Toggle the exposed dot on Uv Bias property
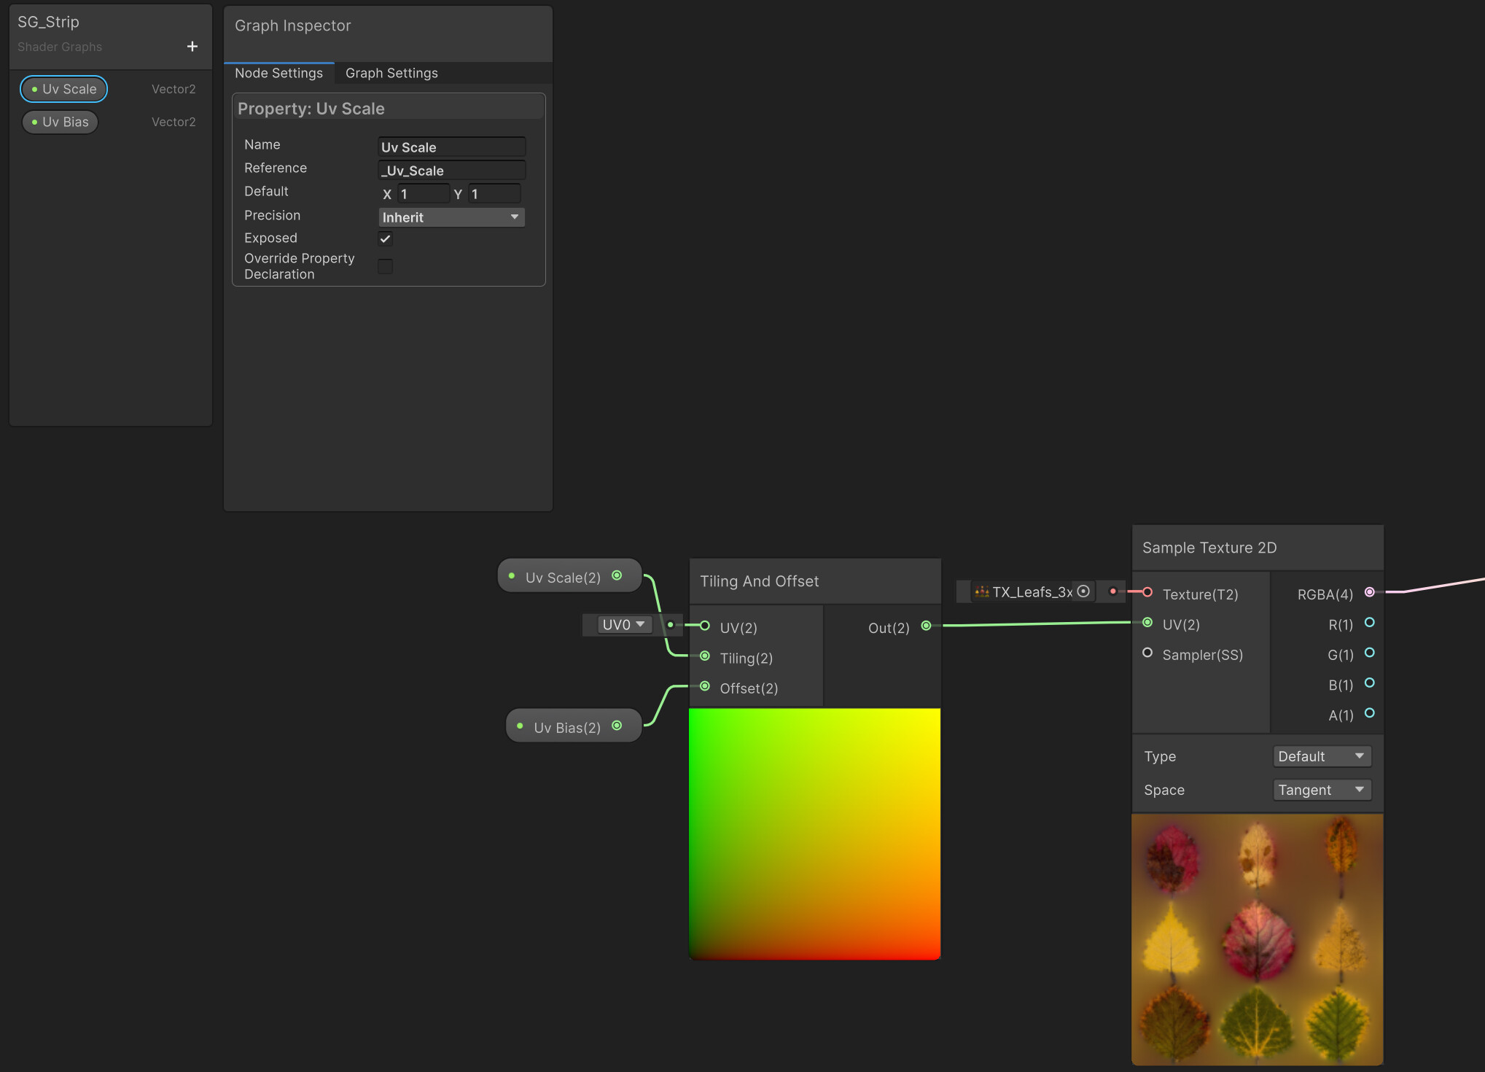The width and height of the screenshot is (1485, 1072). click(35, 122)
